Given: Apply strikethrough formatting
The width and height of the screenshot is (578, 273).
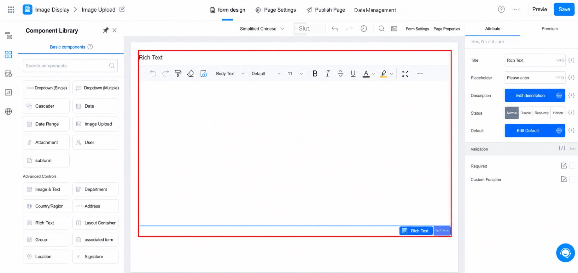Looking at the screenshot, I should [x=340, y=73].
